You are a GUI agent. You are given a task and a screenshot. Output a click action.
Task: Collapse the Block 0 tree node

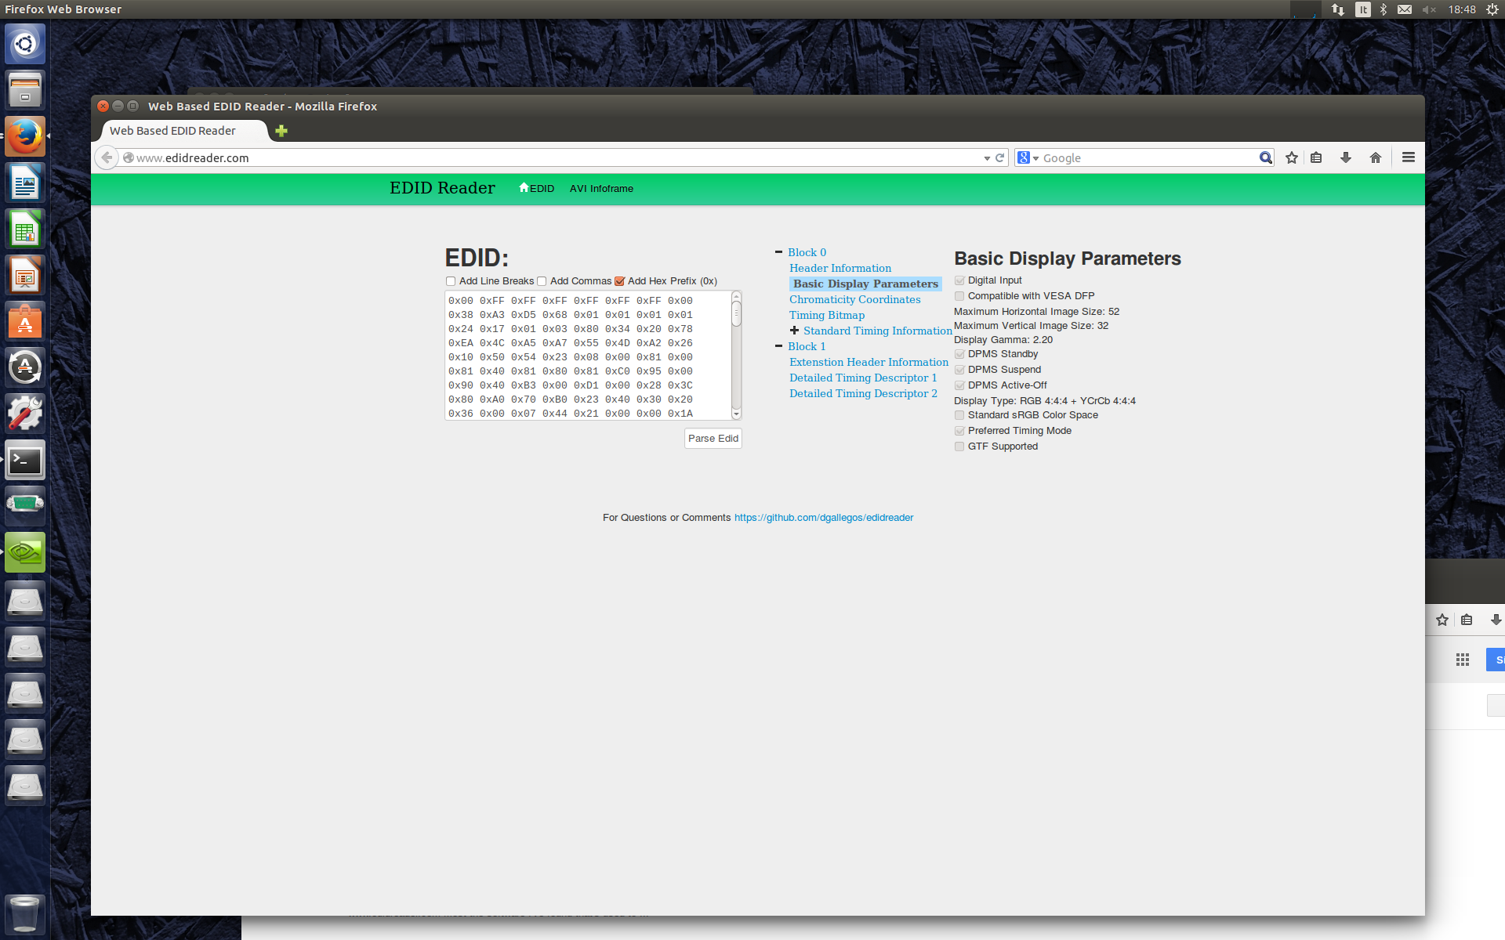click(x=778, y=252)
